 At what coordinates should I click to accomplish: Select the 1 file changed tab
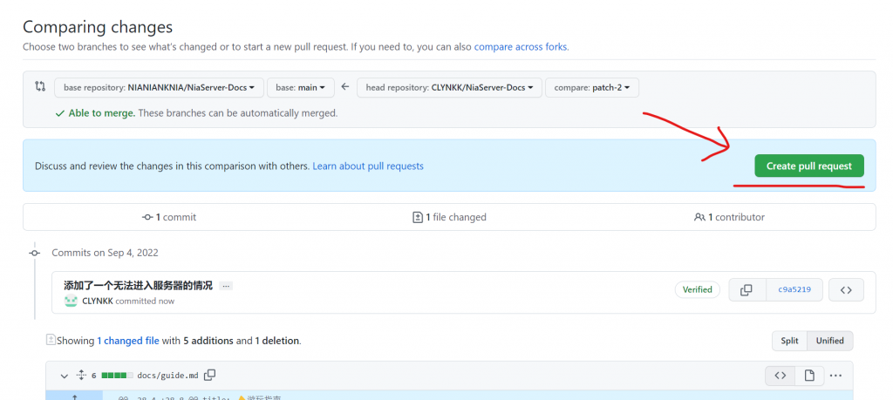(x=449, y=217)
